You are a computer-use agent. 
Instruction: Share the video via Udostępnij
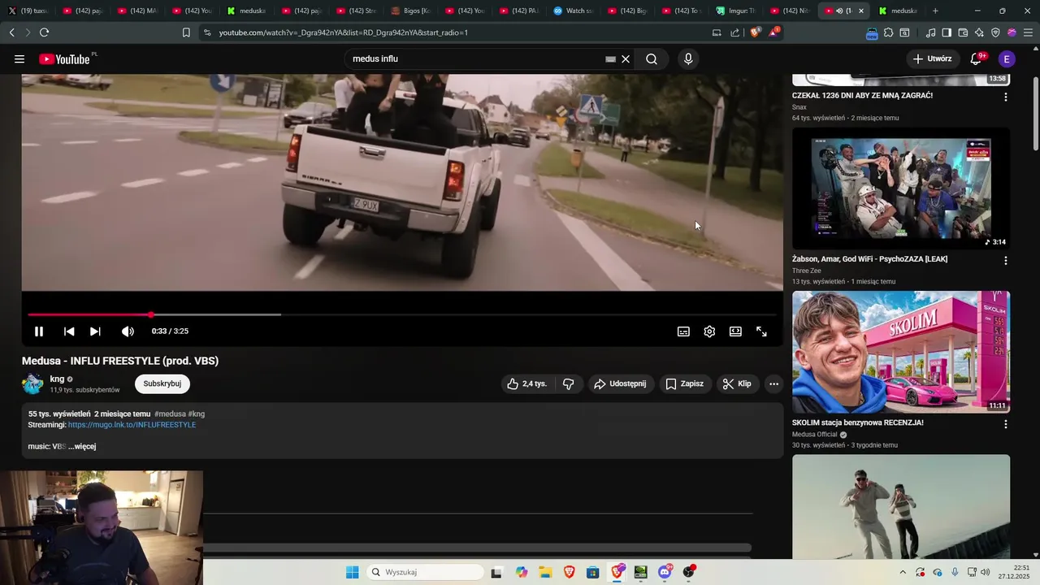[x=620, y=383]
